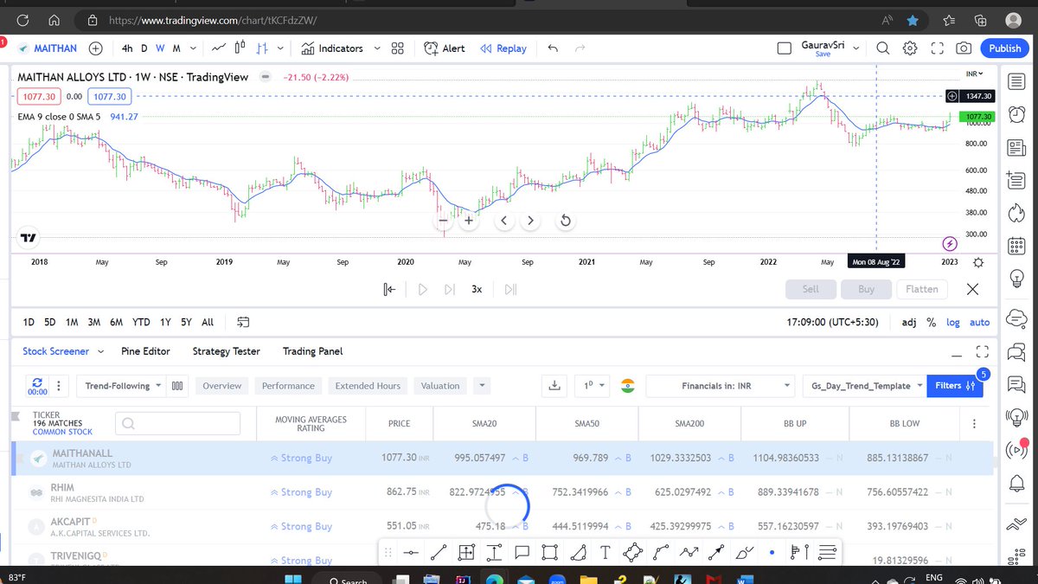Open indicator templates grid icon
This screenshot has height=584, width=1038.
(x=398, y=48)
